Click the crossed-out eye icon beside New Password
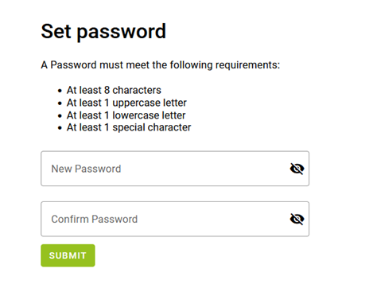Image resolution: width=369 pixels, height=296 pixels. 297,169
